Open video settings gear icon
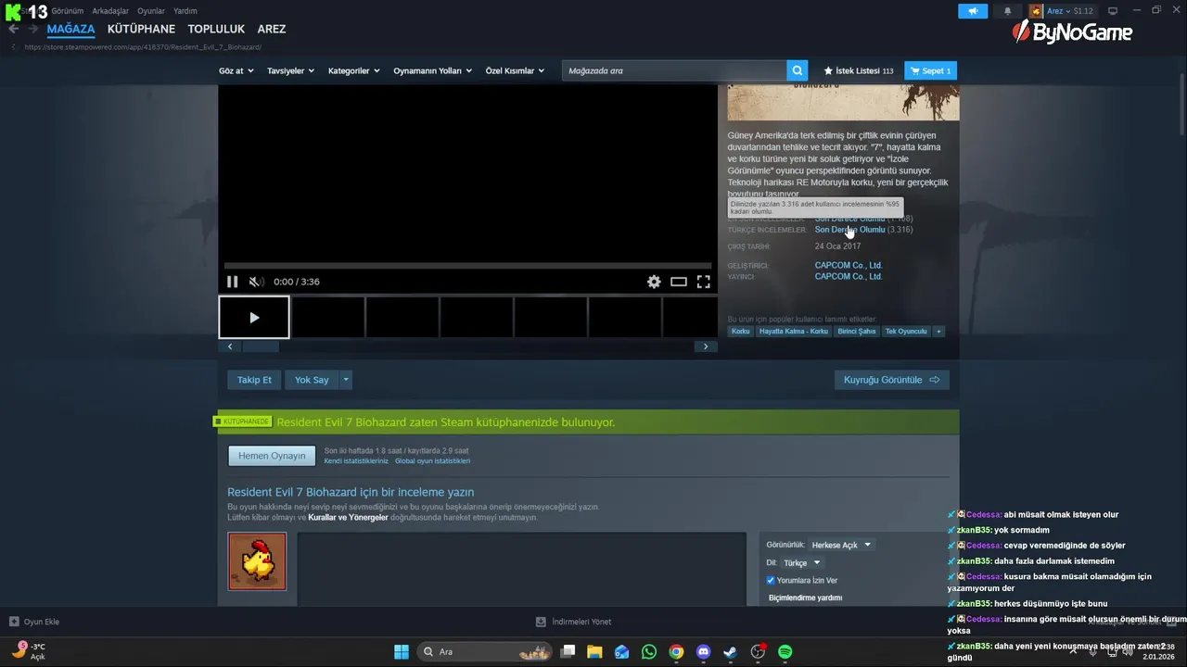1187x667 pixels. coord(654,282)
